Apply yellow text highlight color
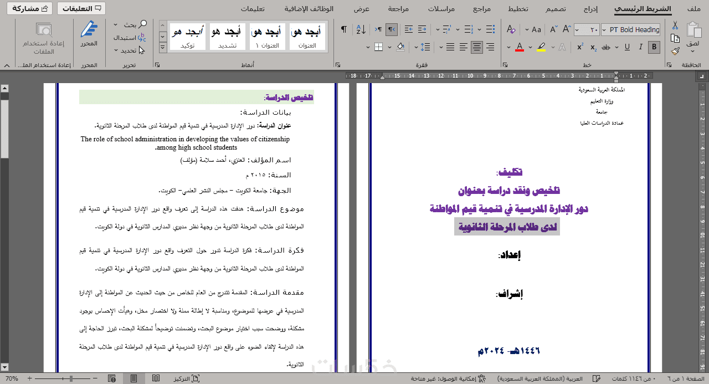This screenshot has height=384, width=709. point(542,47)
